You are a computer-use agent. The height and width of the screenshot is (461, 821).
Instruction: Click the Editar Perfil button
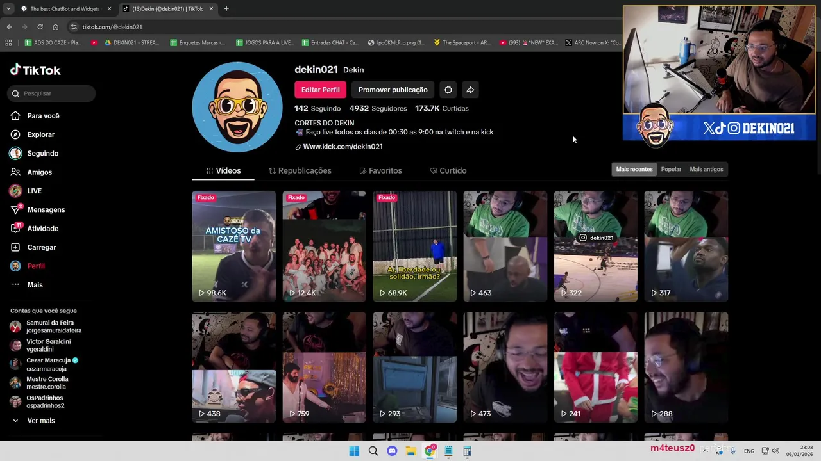321,90
